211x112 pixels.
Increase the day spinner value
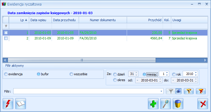click(x=136, y=73)
